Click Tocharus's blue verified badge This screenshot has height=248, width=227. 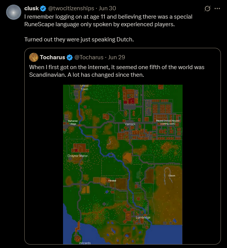[x=69, y=57]
